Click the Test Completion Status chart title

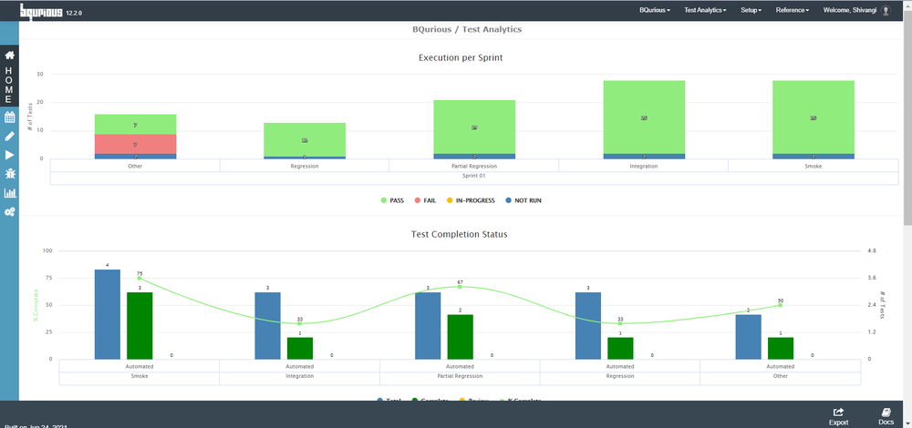coord(459,235)
